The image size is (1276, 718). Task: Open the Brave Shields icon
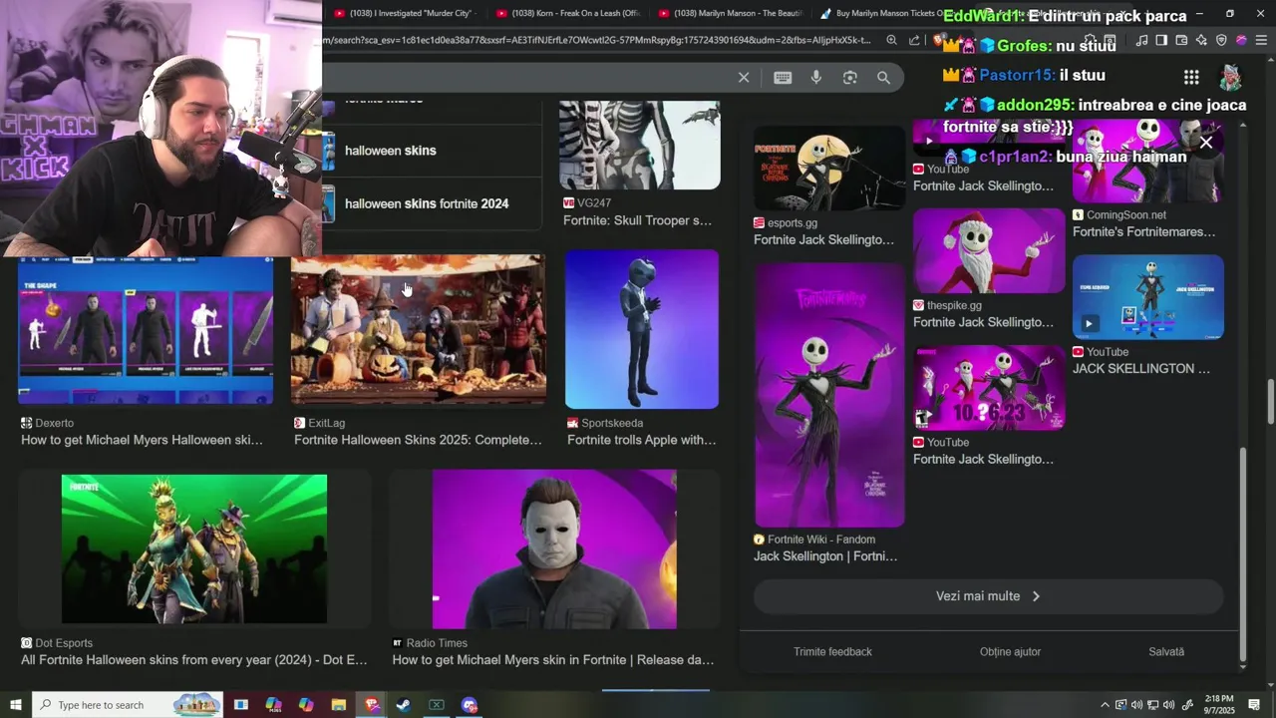point(938,40)
